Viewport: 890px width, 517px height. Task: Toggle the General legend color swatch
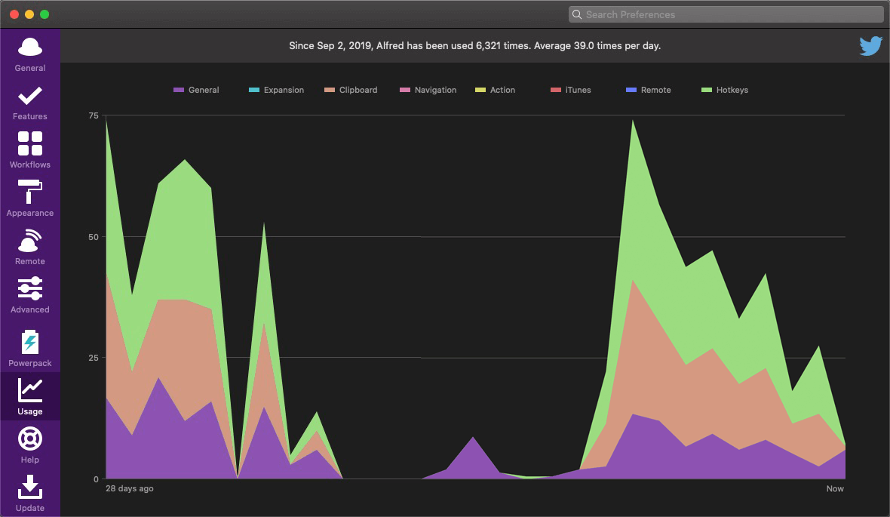pos(179,90)
